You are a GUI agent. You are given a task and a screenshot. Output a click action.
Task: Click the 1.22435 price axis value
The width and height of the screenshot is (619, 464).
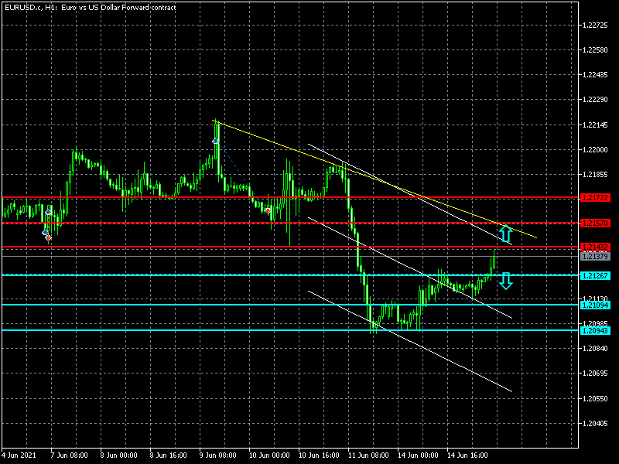(x=595, y=75)
